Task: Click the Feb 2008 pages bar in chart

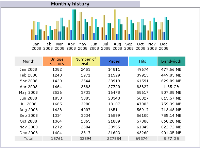Action: coord(48,38)
